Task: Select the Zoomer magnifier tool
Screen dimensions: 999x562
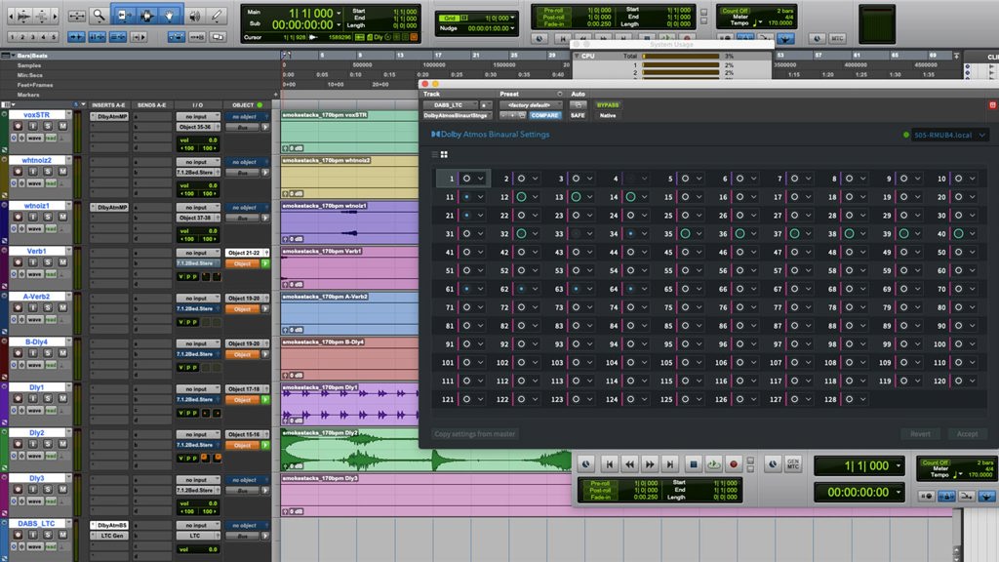Action: click(99, 16)
